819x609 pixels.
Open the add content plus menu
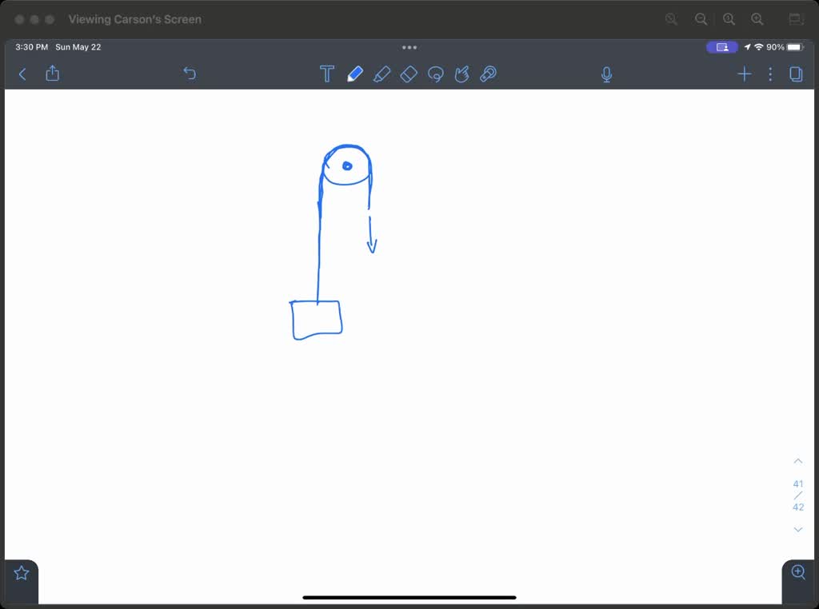[744, 74]
